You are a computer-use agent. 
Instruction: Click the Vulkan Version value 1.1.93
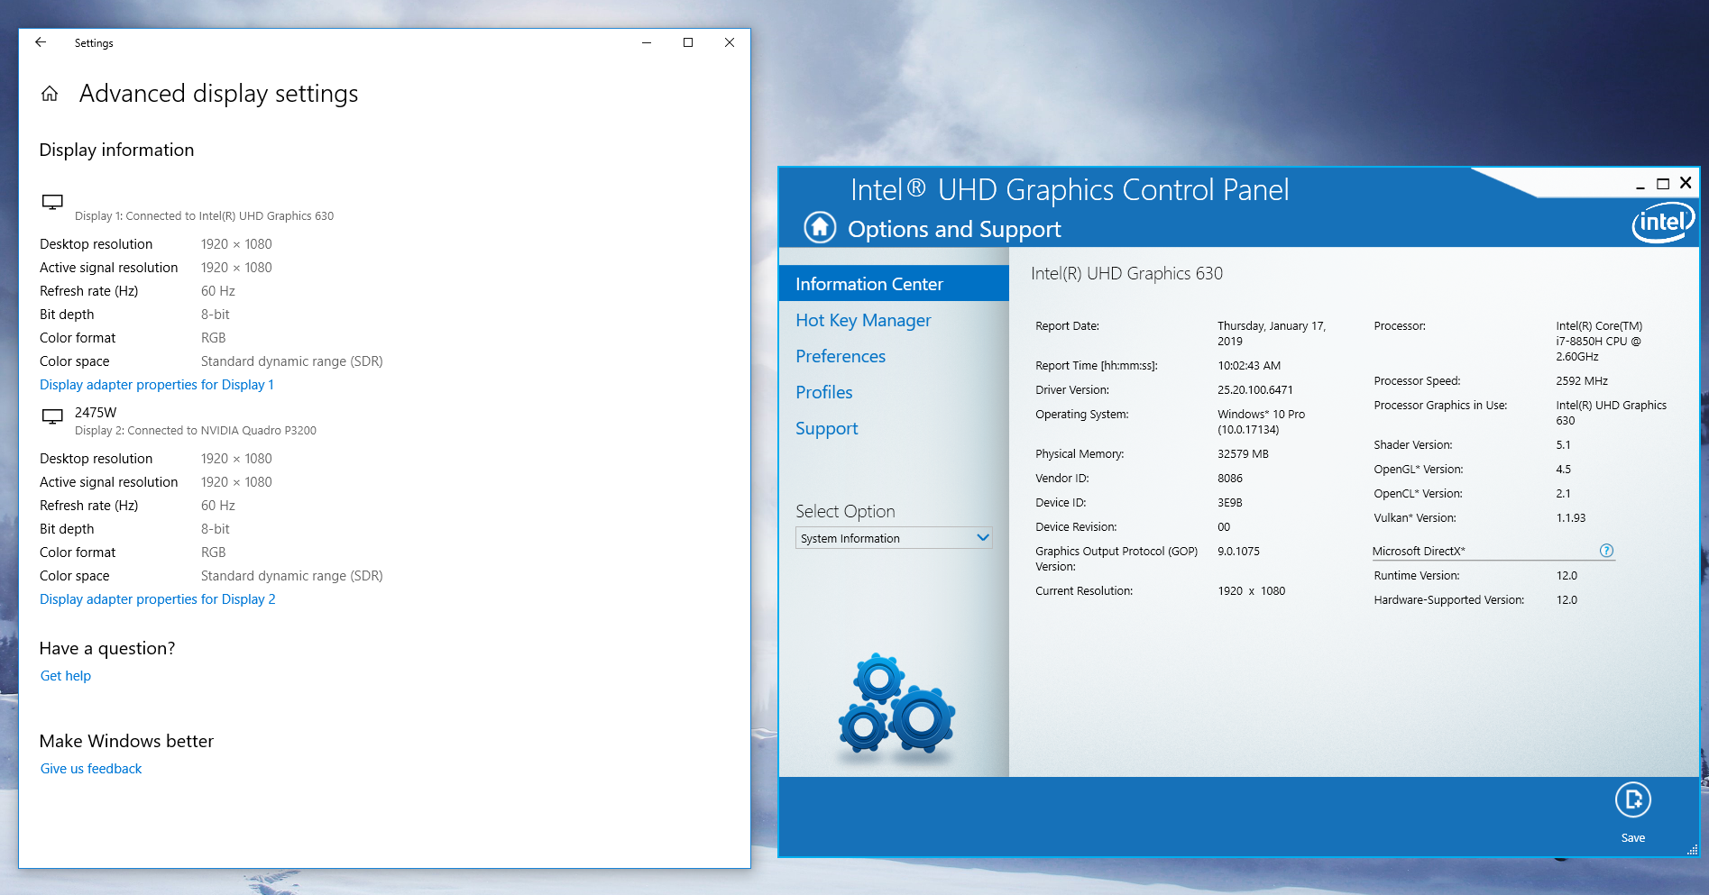1571,518
